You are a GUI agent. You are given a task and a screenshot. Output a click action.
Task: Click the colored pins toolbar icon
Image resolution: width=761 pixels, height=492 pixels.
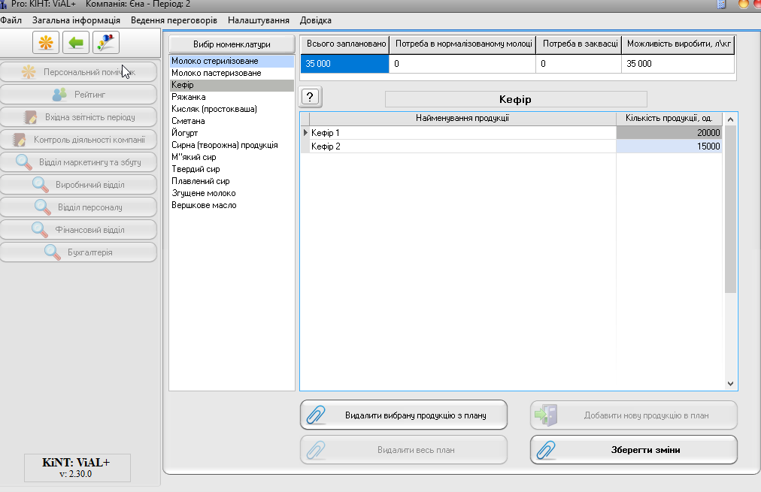tap(106, 43)
